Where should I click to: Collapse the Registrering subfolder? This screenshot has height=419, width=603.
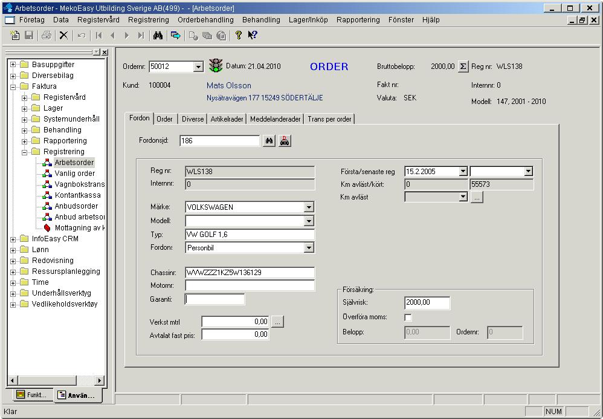click(25, 152)
